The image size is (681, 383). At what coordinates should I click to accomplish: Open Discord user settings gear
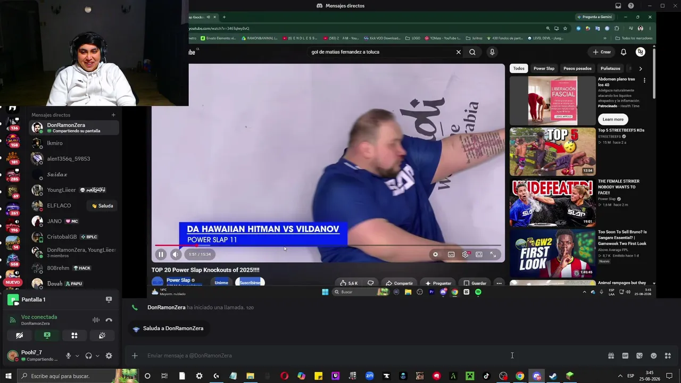click(x=109, y=356)
